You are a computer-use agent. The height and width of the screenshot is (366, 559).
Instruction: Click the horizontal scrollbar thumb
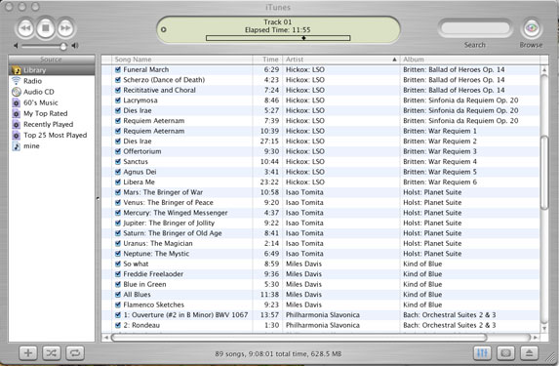point(299,337)
